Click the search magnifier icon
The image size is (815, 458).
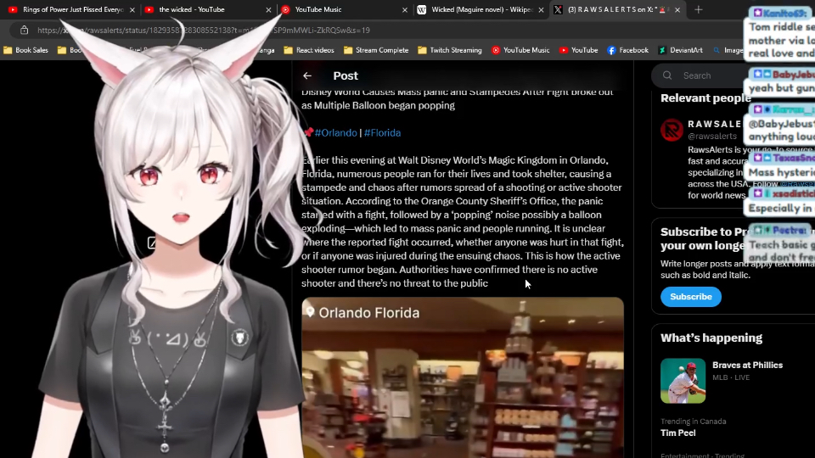(x=667, y=75)
